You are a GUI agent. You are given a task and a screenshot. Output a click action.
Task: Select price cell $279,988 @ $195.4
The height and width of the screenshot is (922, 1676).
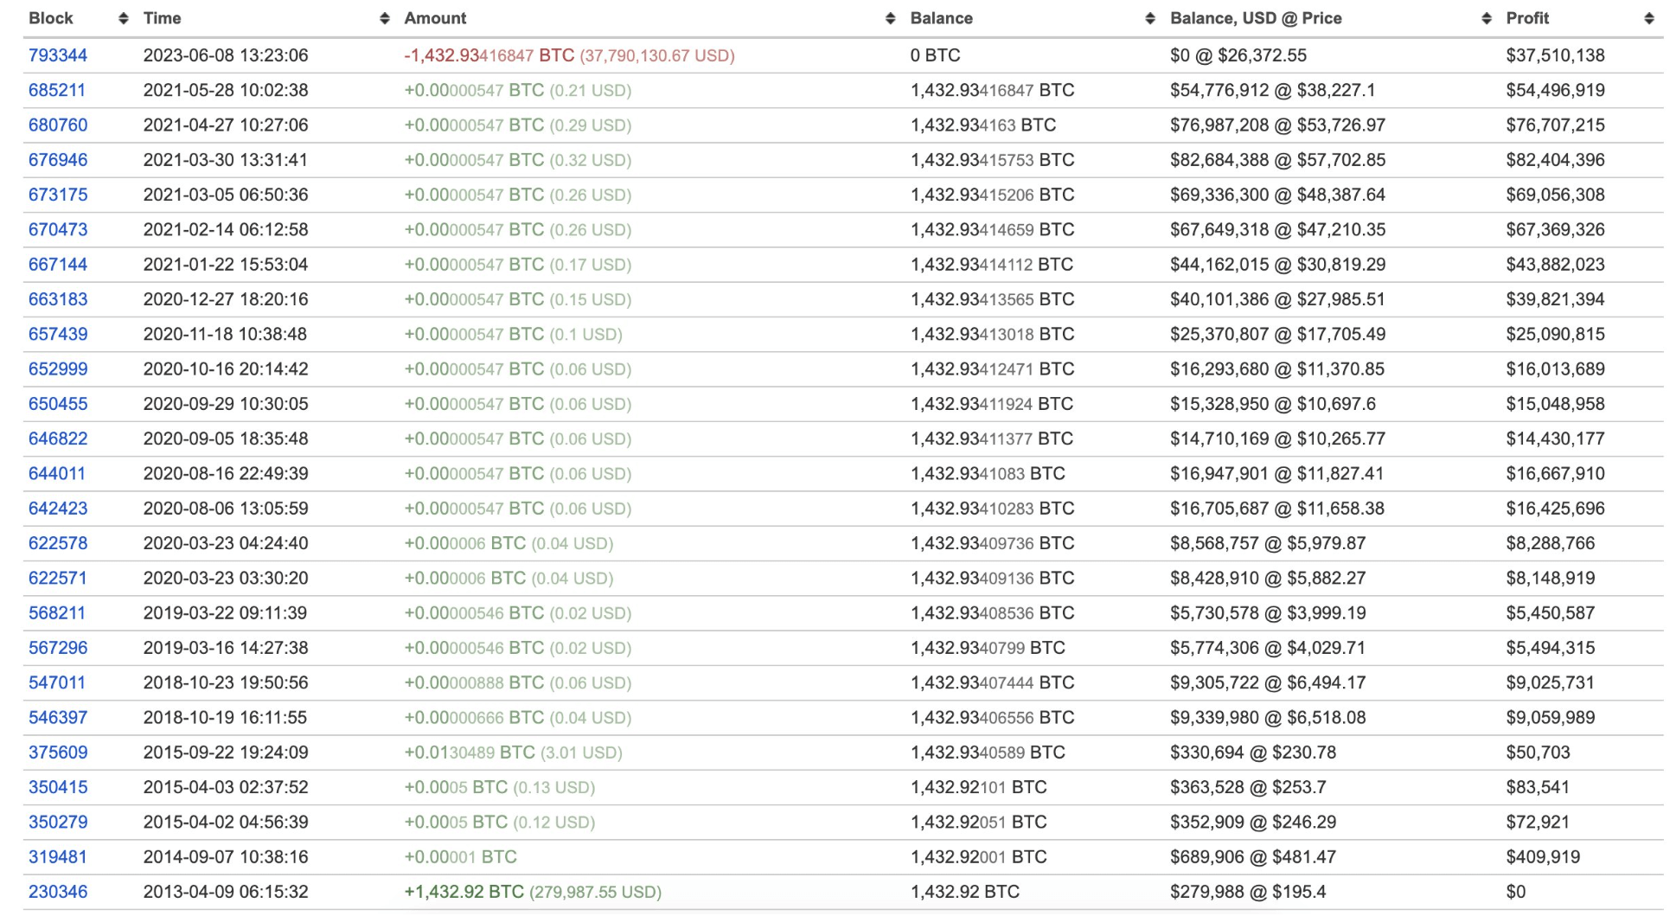pyautogui.click(x=1248, y=892)
